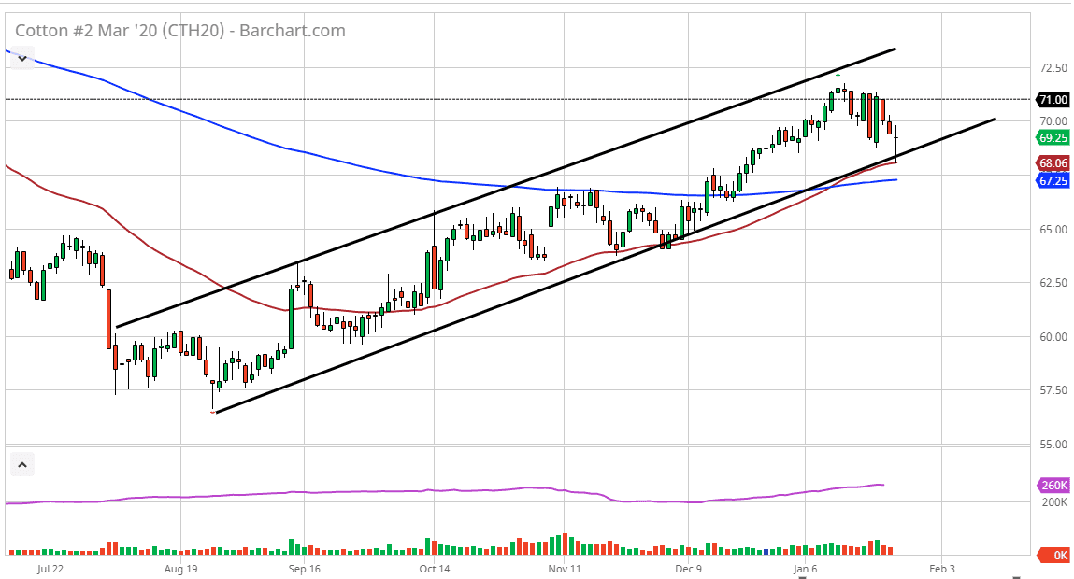This screenshot has height=579, width=1074.
Task: Collapse the volume pane with caret button
Action: 21,465
